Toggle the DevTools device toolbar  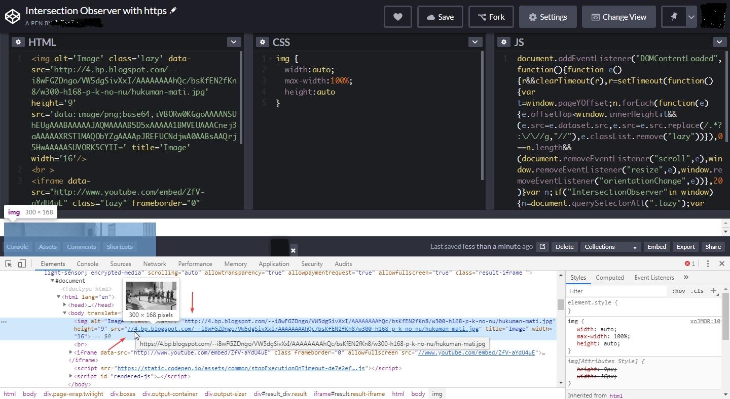pyautogui.click(x=22, y=264)
